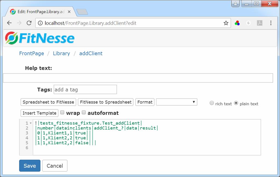Cancel editing the page

pyautogui.click(x=55, y=166)
